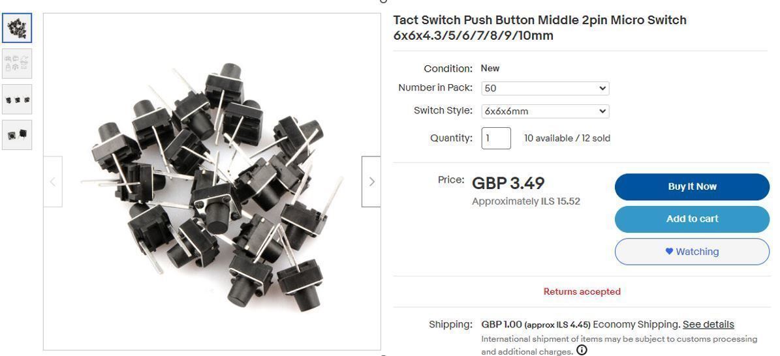Screen dimensions: 780x356
Task: Select the second thumbnail with dimension diagrams
Action: coord(17,63)
